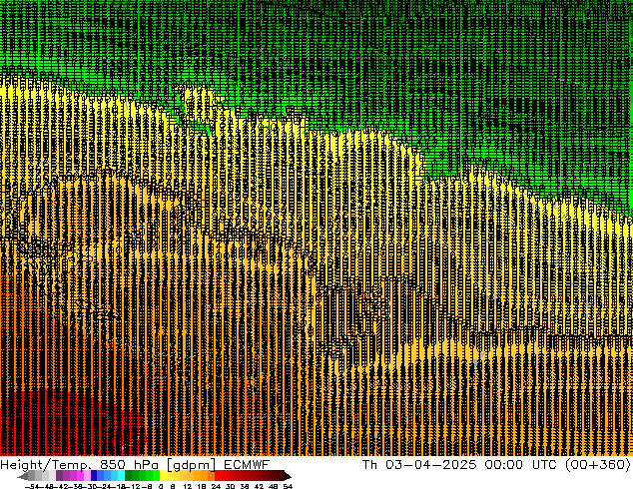Click the gray left arrow end of the color legend
Screen dimensions: 633x489
tap(23, 477)
